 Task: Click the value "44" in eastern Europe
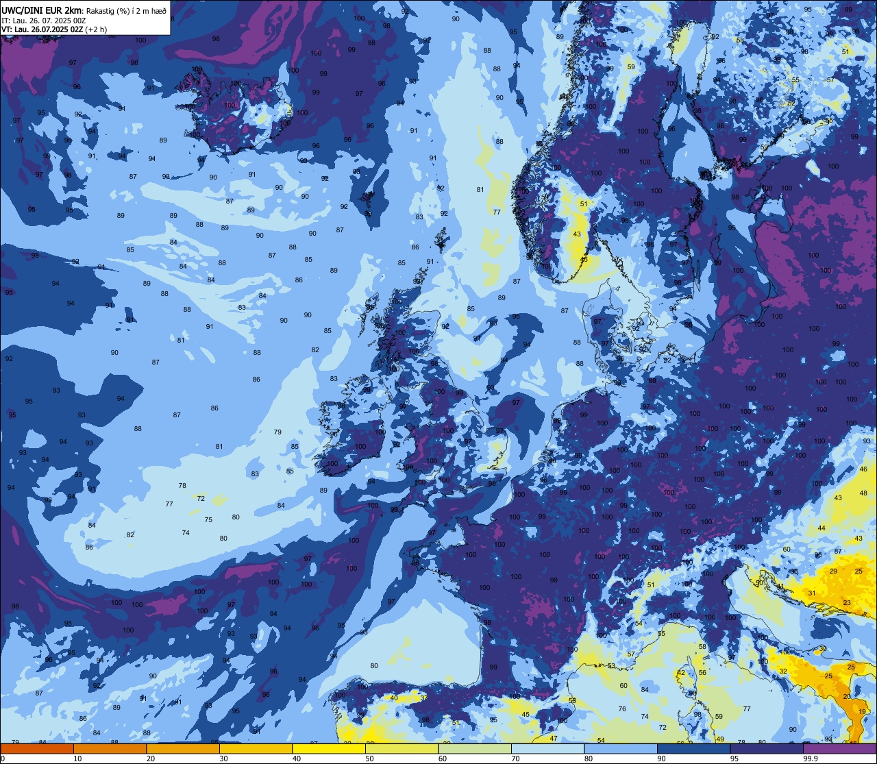click(822, 528)
